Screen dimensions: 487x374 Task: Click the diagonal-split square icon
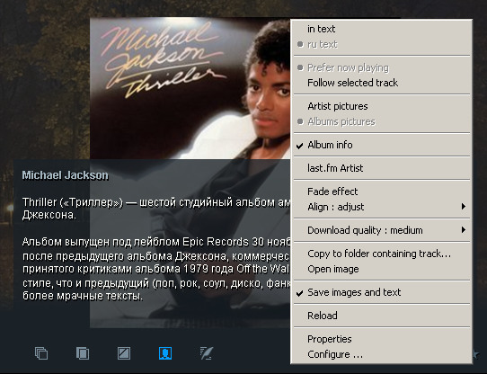pos(124,353)
